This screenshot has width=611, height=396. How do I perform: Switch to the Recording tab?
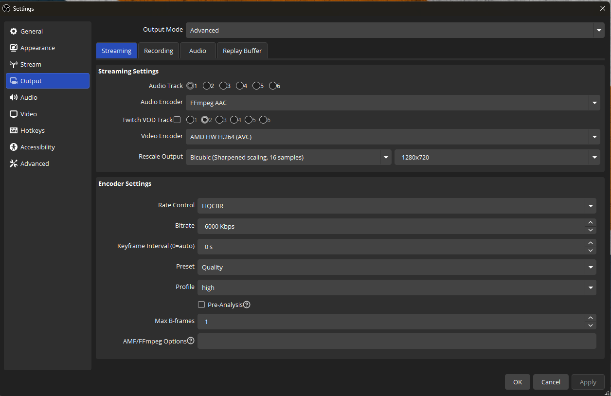click(x=159, y=51)
